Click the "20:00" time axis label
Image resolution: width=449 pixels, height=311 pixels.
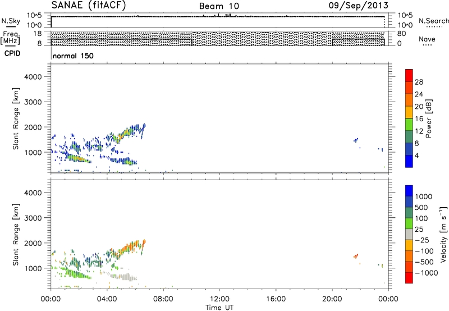pos(332,299)
